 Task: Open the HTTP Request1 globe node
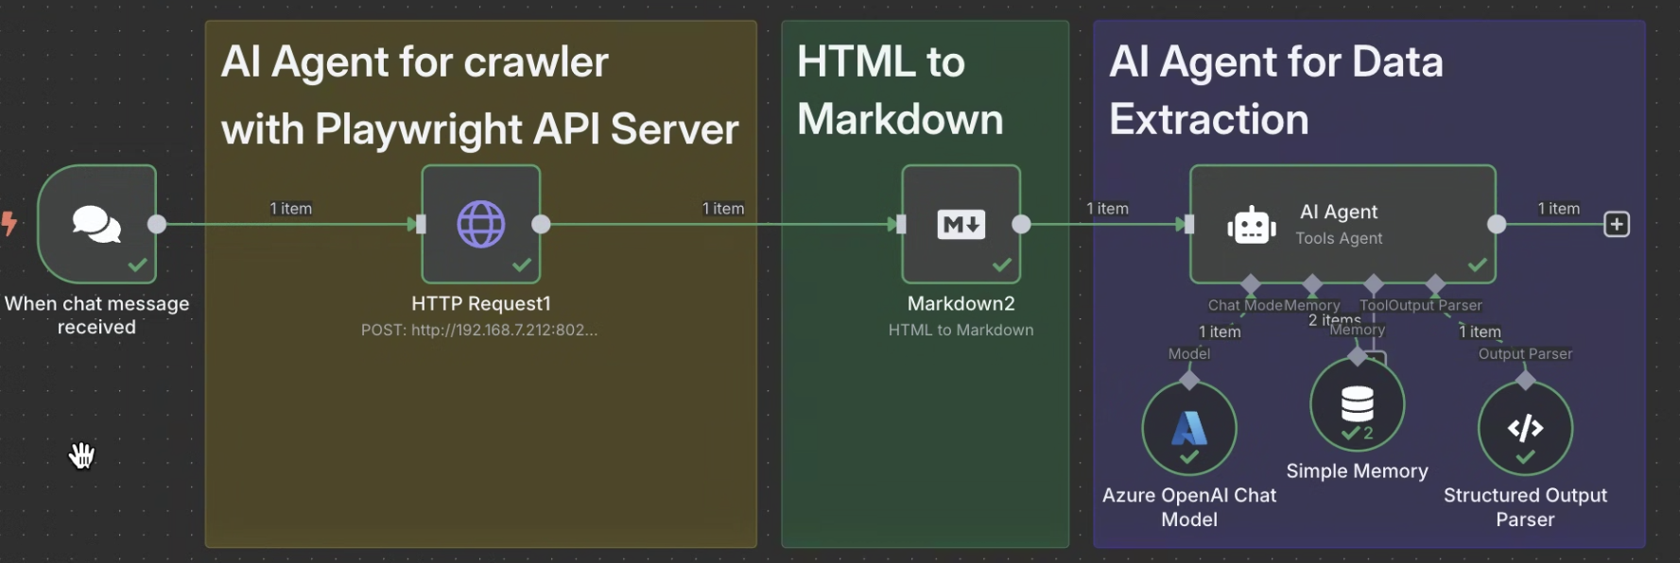pyautogui.click(x=480, y=224)
